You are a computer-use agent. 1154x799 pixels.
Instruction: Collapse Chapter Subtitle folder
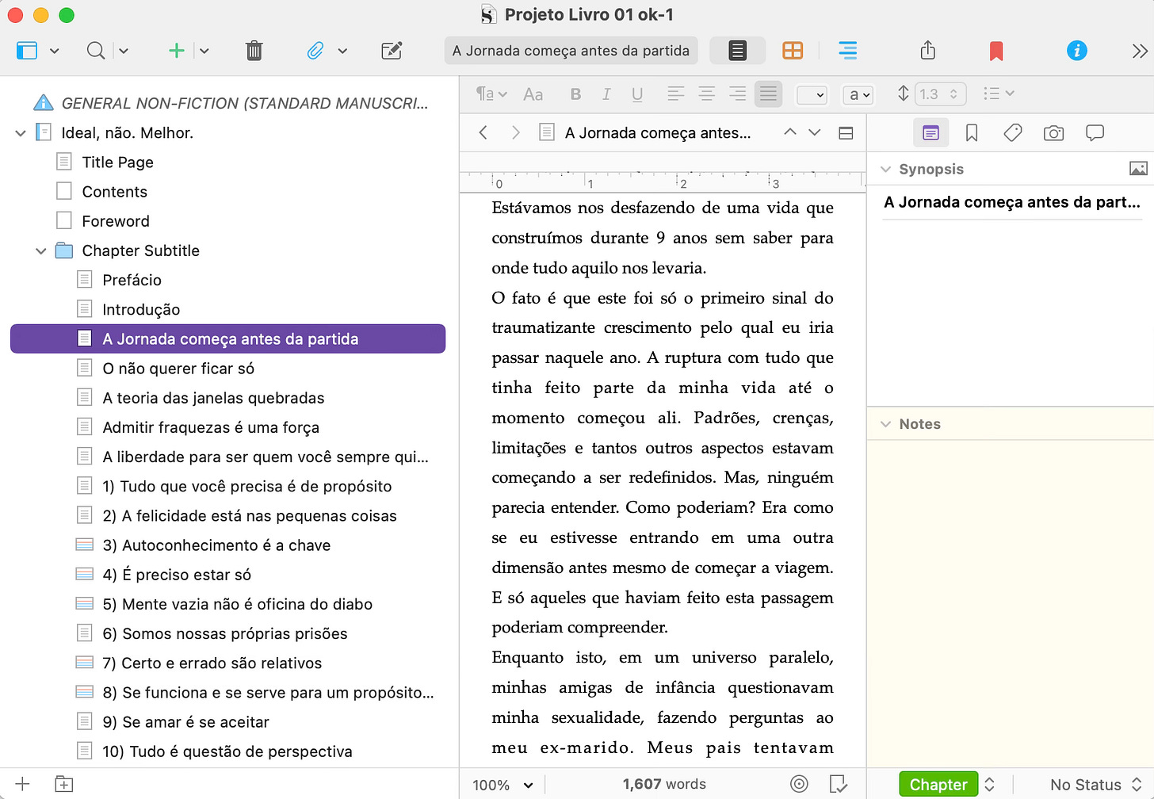[41, 251]
